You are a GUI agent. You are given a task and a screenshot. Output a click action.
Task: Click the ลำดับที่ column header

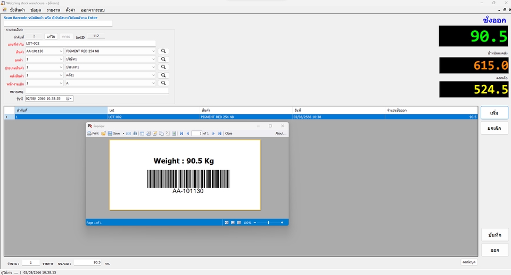[x=61, y=110]
